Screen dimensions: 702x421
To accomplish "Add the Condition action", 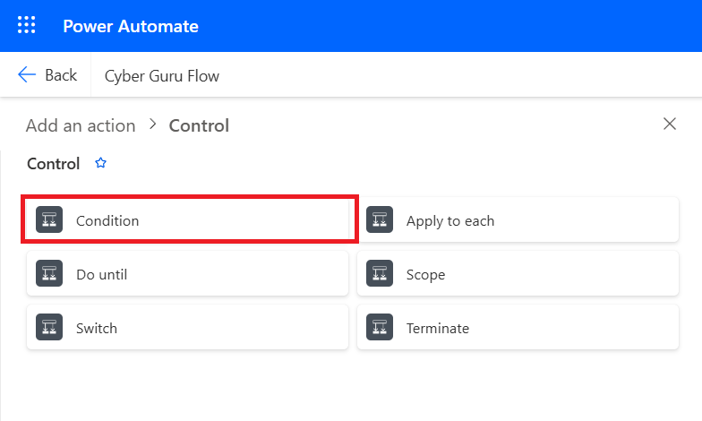I will pyautogui.click(x=188, y=219).
